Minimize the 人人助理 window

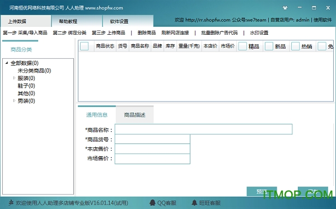tap(300, 8)
